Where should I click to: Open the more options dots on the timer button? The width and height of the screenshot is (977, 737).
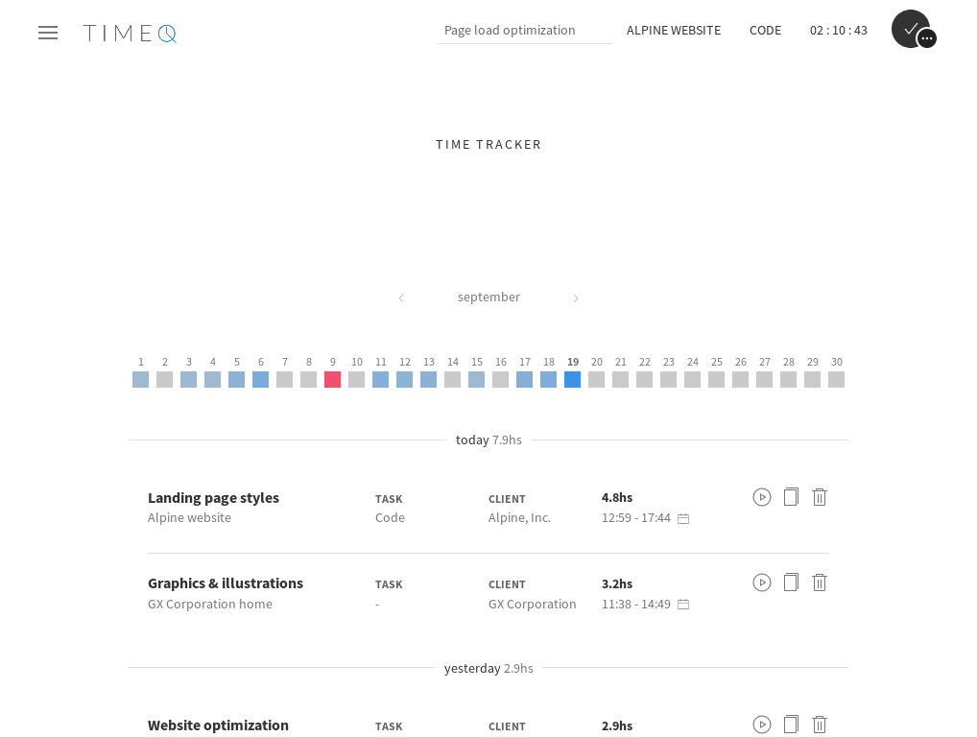[926, 38]
